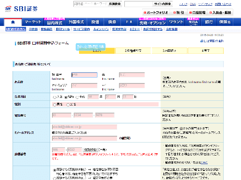Image resolution: width=241 pixels, height=180 pixels.
Task: Click the phone field showing 5678
Action: (105, 115)
